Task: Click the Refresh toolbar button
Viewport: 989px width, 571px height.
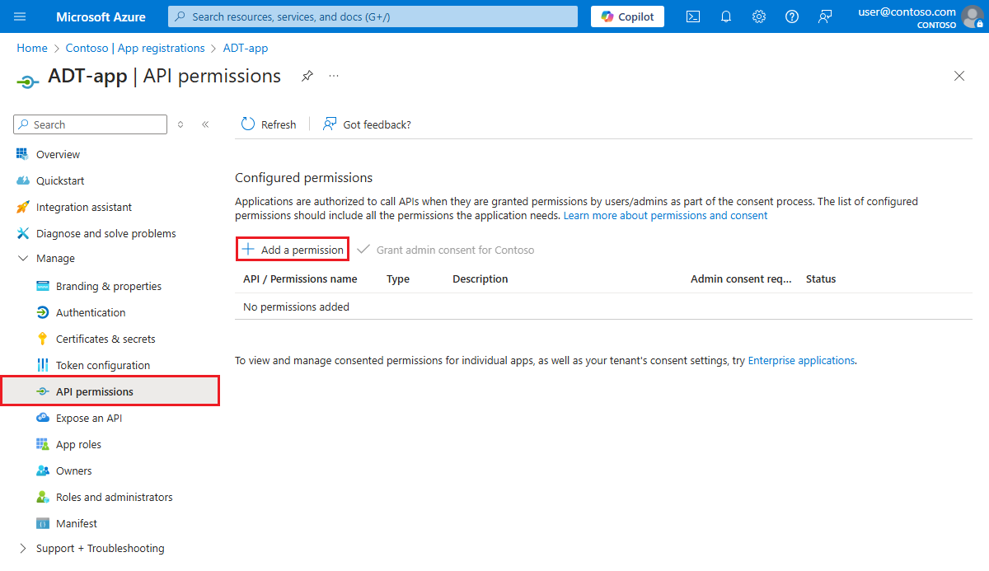Action: (269, 124)
